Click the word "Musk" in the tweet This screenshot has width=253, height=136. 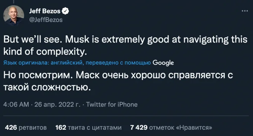coord(77,39)
